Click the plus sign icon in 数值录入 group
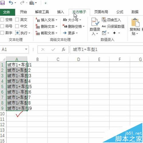Screen dimensions: 143x143 pos(114,33)
